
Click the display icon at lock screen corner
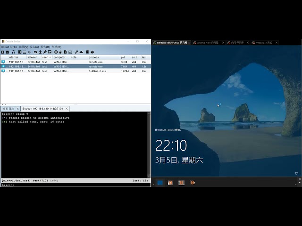(297, 174)
